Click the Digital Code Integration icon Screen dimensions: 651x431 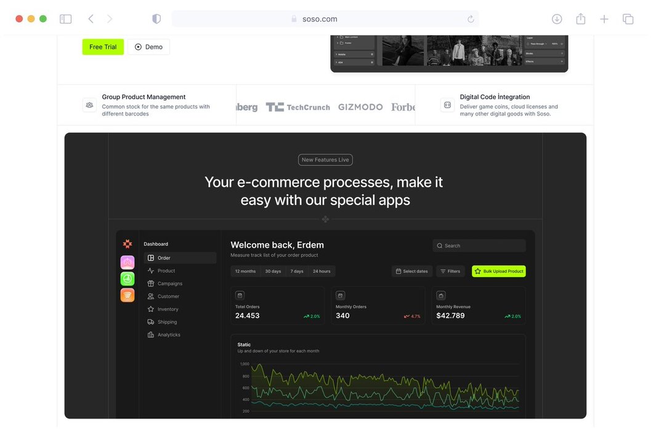[447, 105]
